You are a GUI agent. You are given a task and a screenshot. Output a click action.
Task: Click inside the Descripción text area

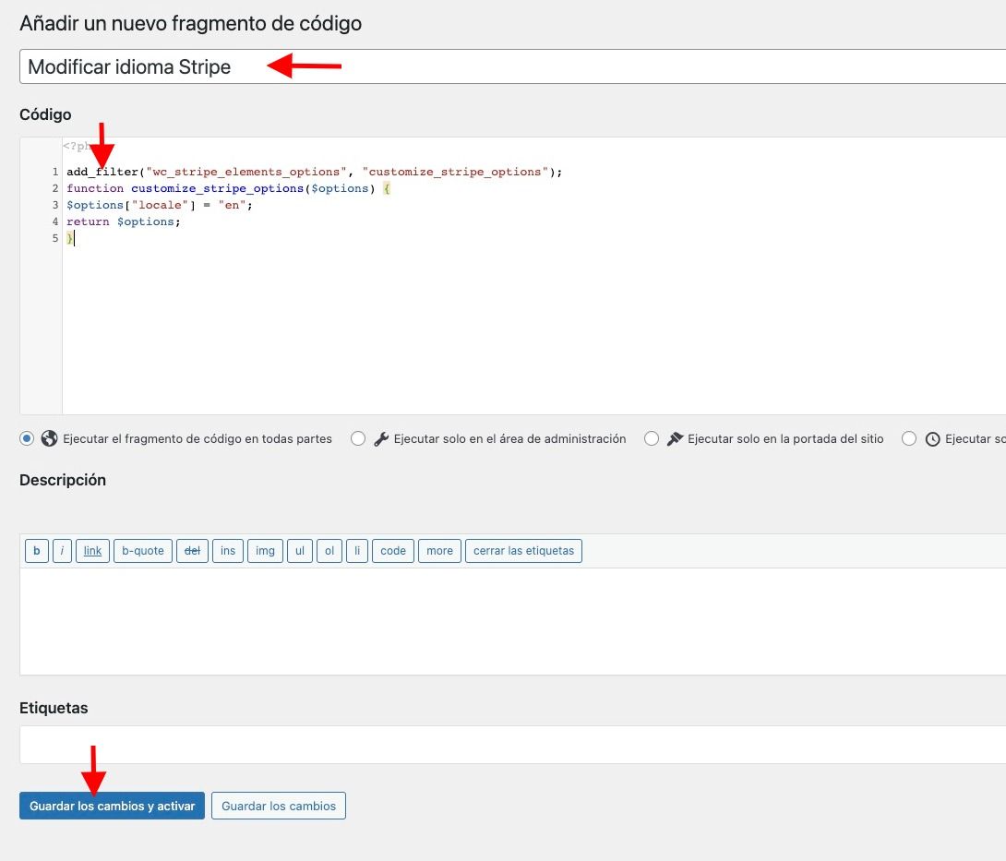click(512, 621)
